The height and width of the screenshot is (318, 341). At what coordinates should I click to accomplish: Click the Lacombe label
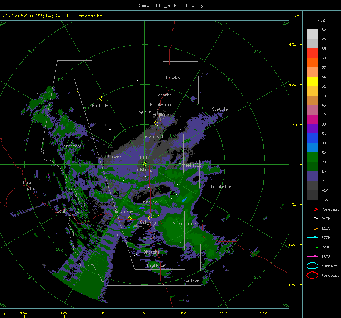pyautogui.click(x=164, y=95)
